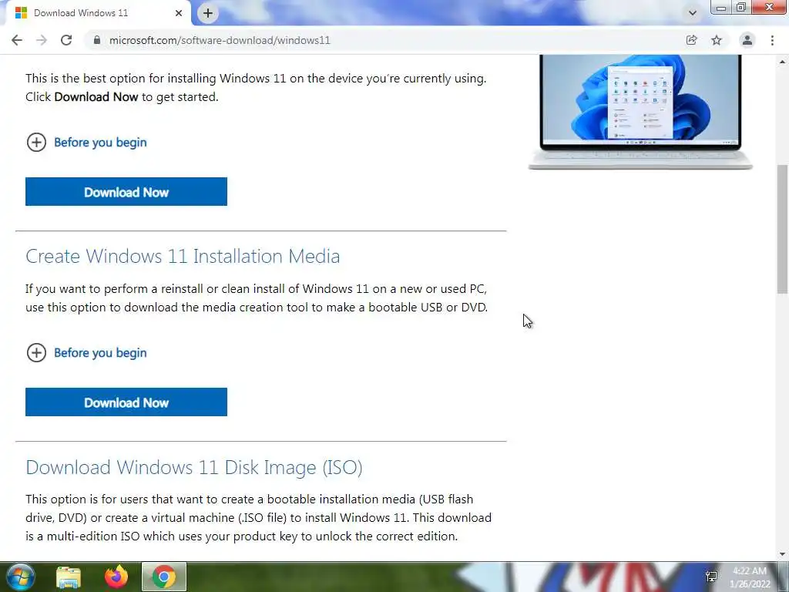
Task: Click Download Now for Installation Media
Action: [126, 402]
